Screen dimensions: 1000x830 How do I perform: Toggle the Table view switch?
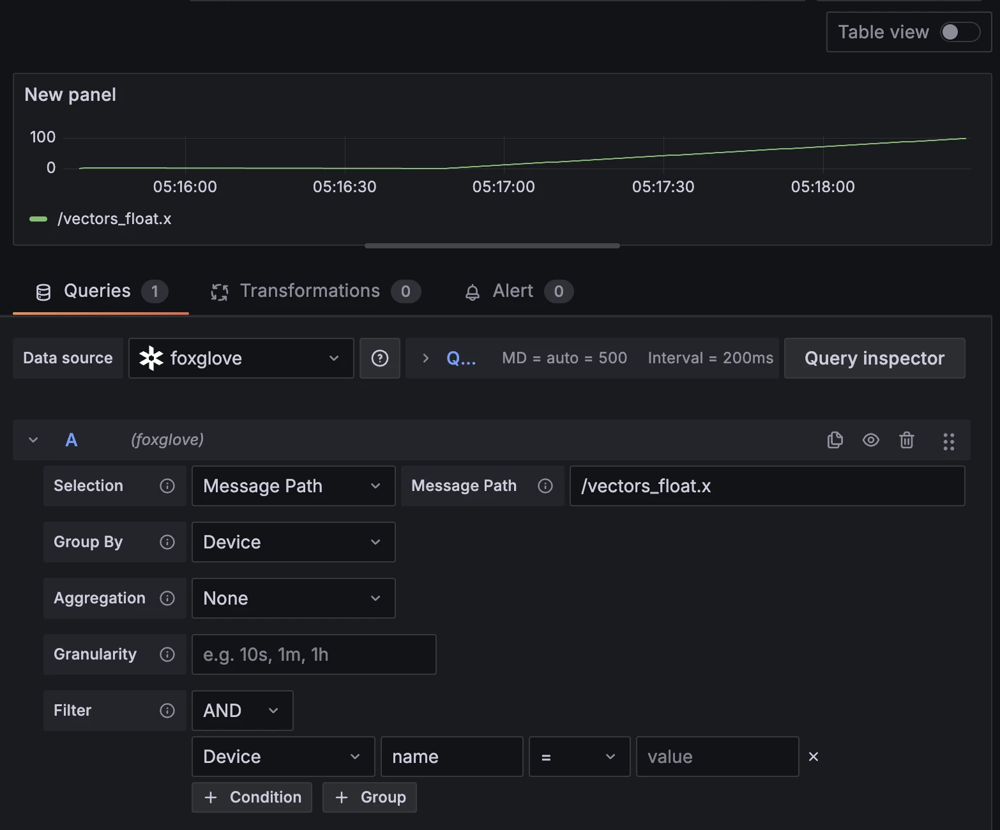pos(960,32)
